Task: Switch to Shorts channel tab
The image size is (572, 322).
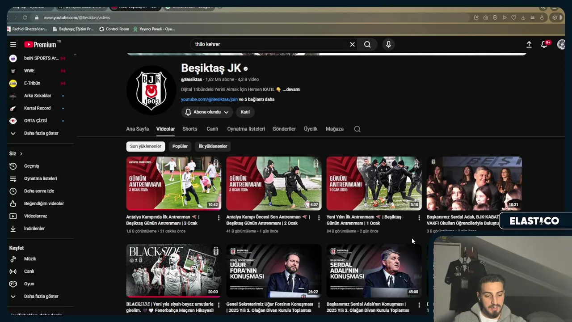Action: (189, 129)
